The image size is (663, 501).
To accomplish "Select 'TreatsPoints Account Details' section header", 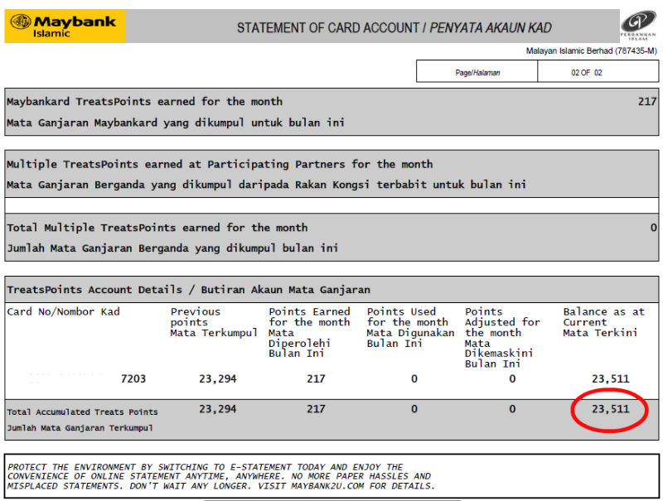I will pos(189,290).
